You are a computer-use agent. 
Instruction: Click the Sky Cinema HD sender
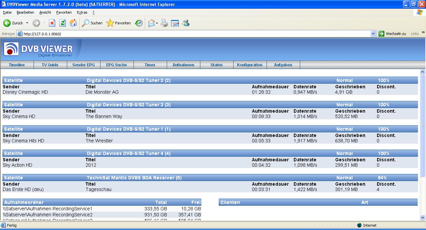19,116
